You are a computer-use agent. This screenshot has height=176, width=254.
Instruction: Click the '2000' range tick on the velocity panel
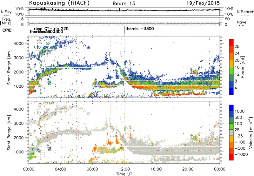tap(18, 138)
